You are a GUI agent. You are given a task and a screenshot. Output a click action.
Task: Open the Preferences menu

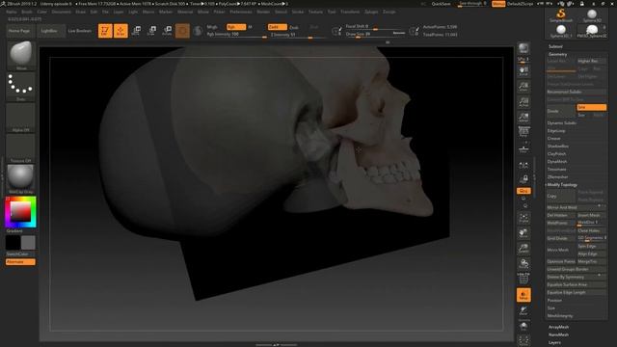[241, 12]
